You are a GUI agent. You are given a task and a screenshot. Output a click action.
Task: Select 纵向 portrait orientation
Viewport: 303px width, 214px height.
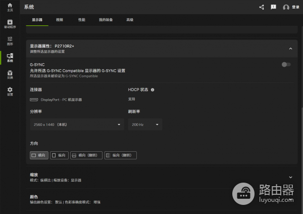click(x=59, y=155)
